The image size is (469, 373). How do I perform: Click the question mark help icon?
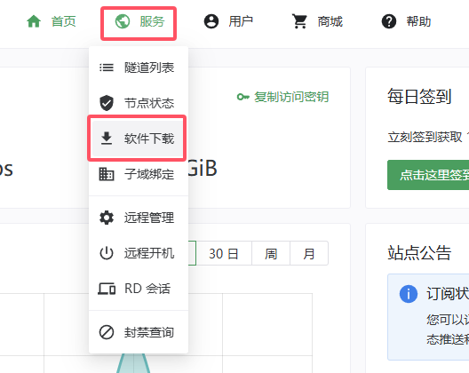point(389,21)
